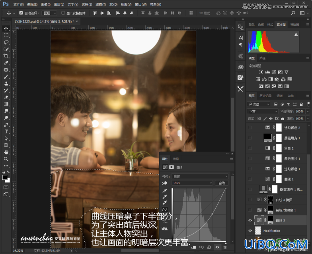Switch to the 通道 tab

279,96
